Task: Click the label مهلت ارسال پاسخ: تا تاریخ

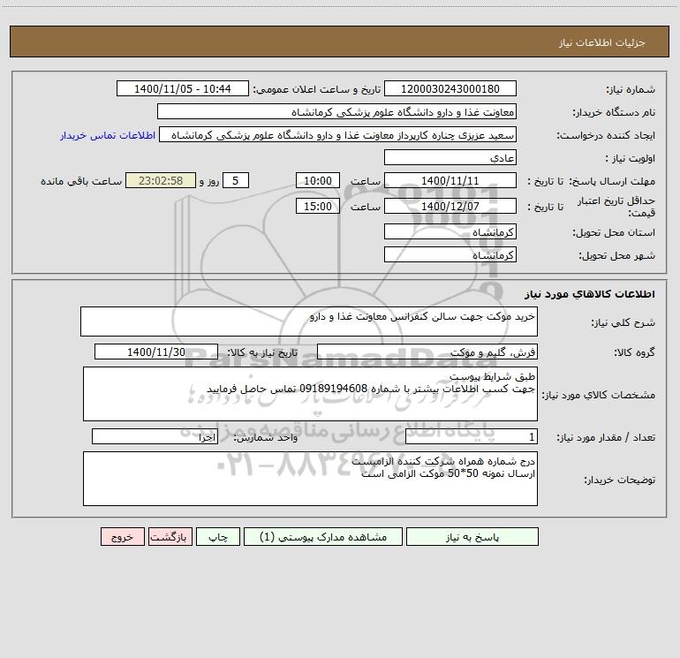Action: click(592, 181)
